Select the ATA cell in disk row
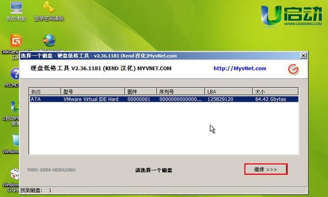This screenshot has height=197, width=328. click(x=35, y=99)
